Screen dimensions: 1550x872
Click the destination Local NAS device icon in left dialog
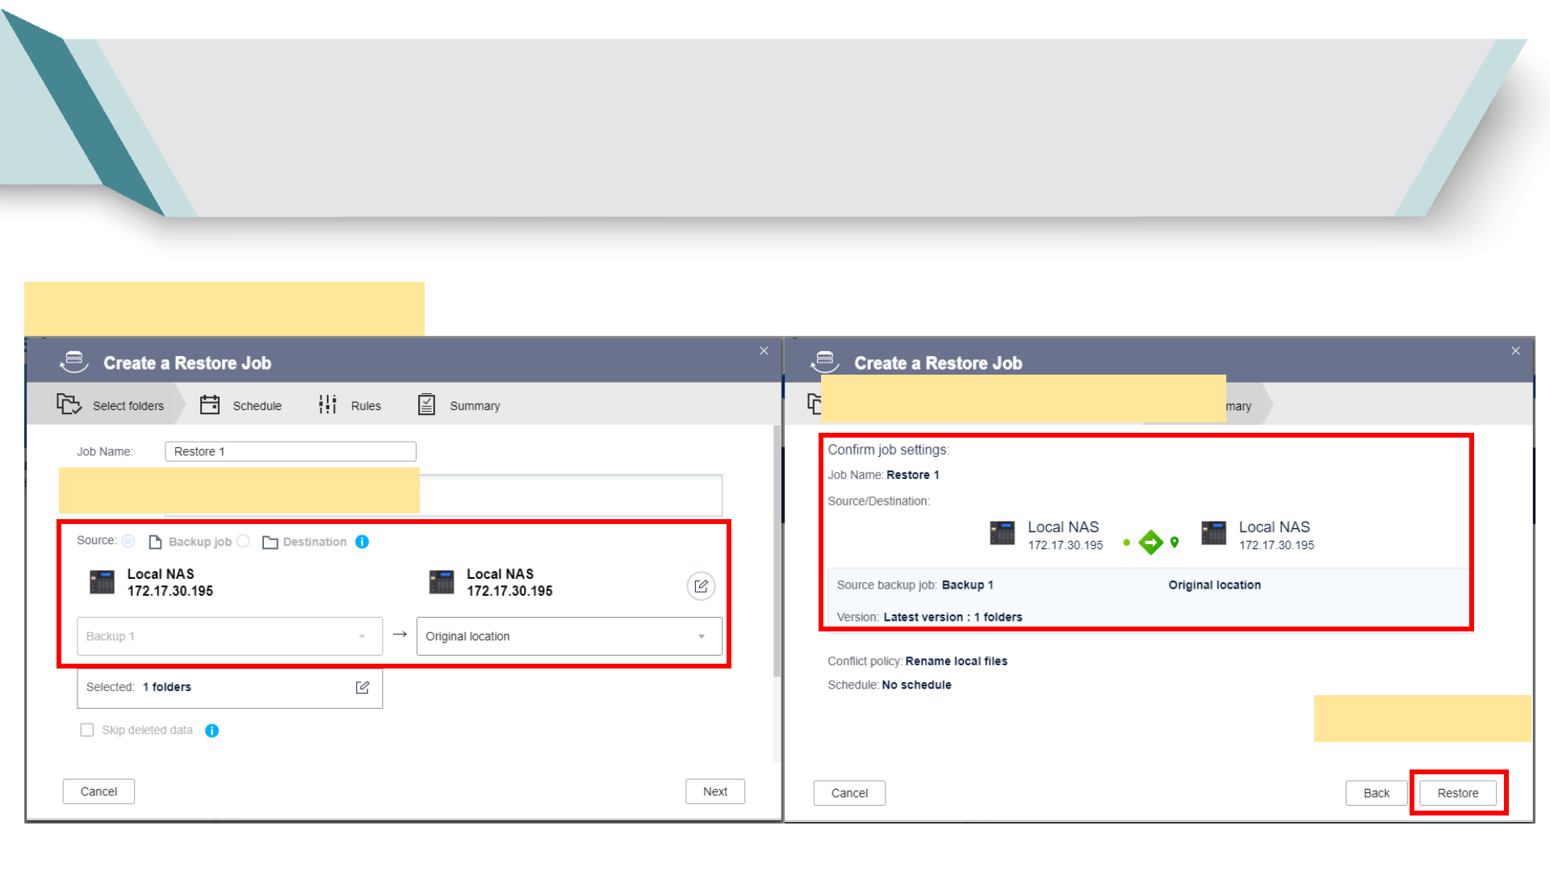tap(442, 582)
